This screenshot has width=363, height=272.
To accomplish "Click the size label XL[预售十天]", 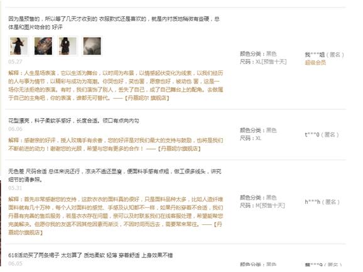I will click(x=263, y=62).
